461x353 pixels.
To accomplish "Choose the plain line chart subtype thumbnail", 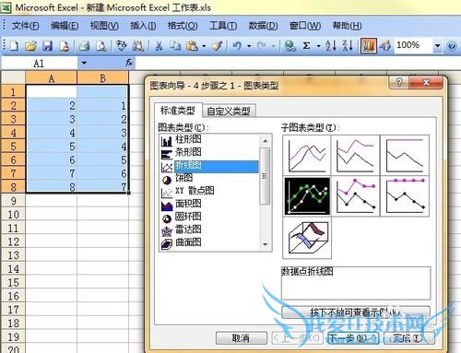I will (x=307, y=155).
